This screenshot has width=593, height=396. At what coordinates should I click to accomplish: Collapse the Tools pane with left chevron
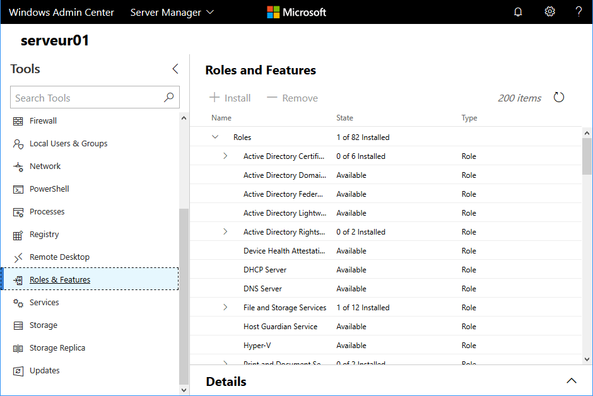tap(175, 69)
